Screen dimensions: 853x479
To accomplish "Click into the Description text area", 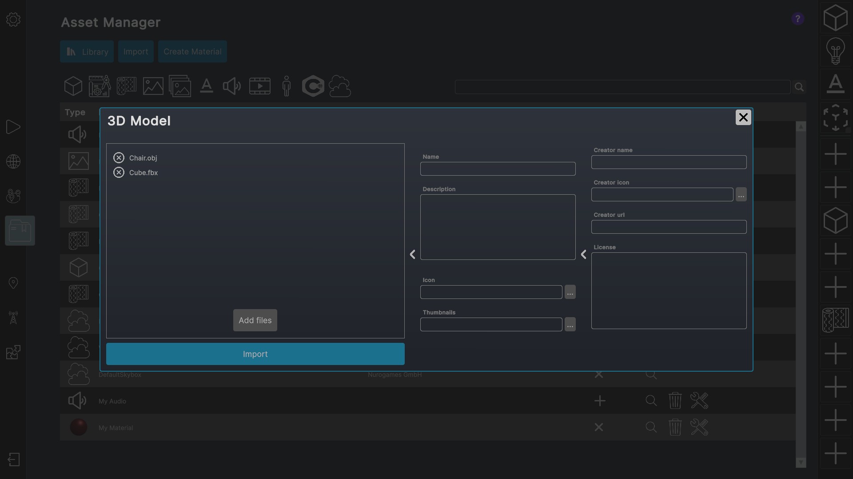I will pos(498,227).
